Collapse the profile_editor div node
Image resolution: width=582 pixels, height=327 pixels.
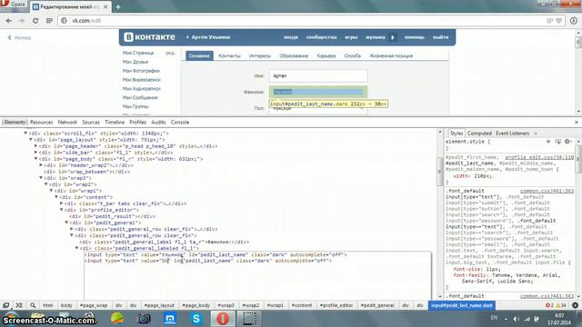click(62, 210)
